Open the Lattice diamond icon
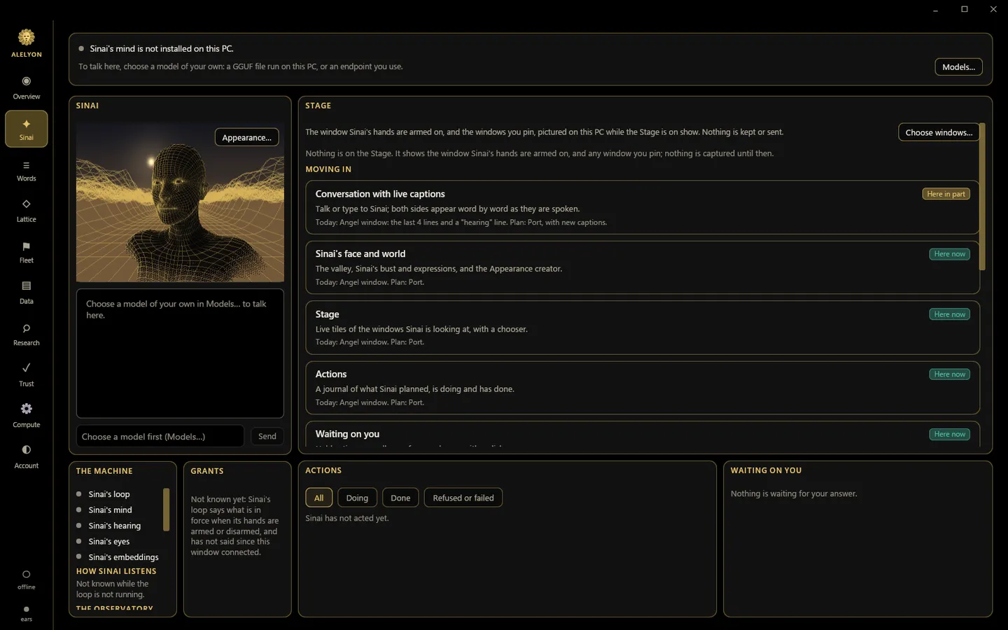The image size is (1008, 630). point(27,204)
